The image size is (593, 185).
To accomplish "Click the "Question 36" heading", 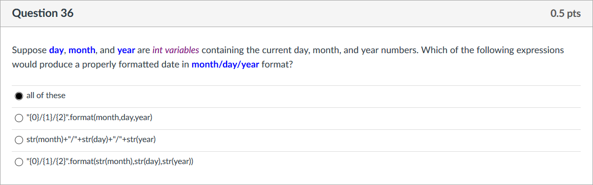I will pyautogui.click(x=43, y=14).
